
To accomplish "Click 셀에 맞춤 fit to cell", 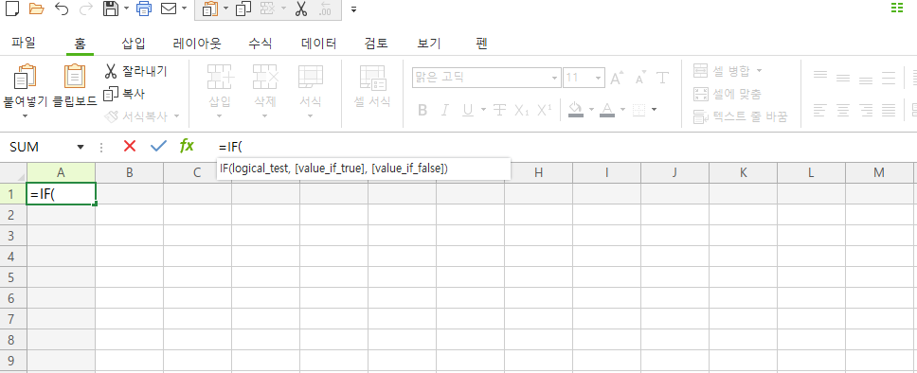I will (727, 94).
